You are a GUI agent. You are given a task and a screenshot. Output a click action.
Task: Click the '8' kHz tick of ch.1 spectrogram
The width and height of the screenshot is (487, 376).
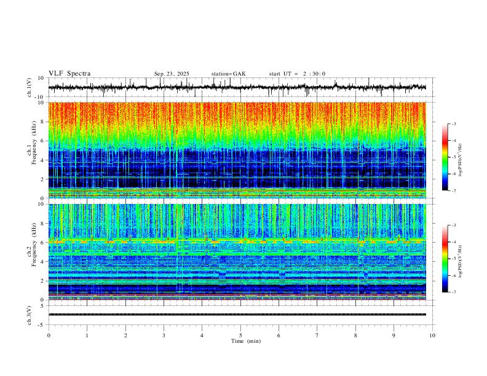pos(43,122)
